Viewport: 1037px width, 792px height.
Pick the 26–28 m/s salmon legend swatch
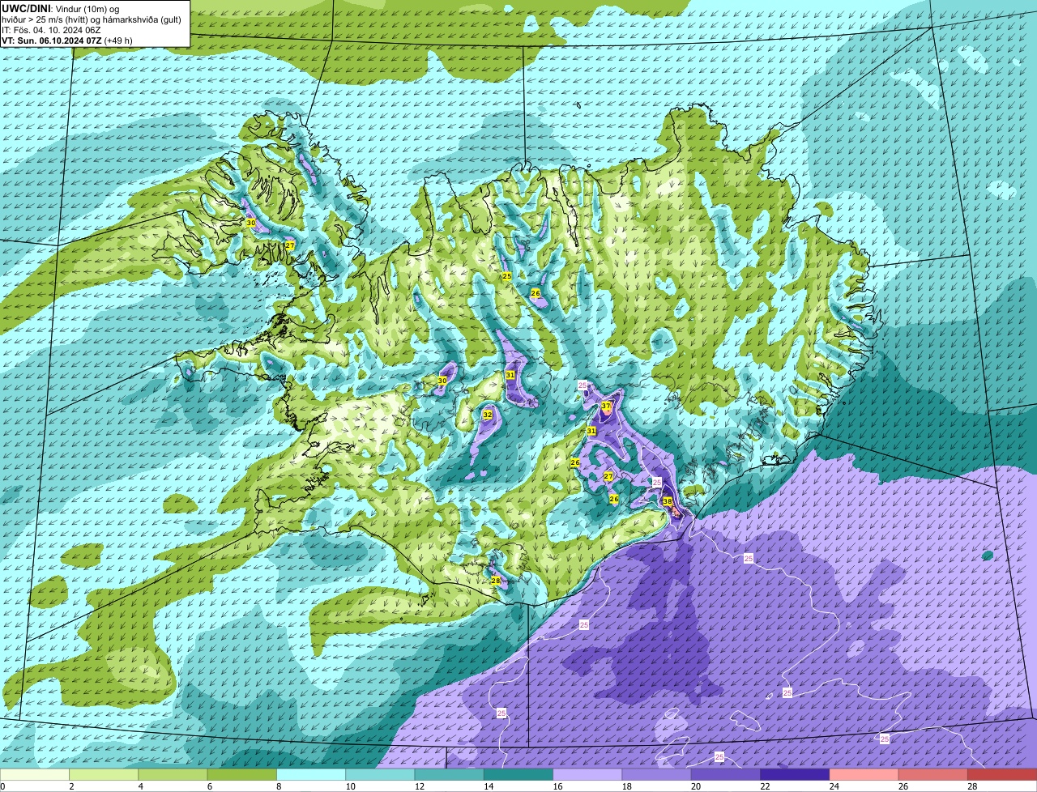coord(933,775)
